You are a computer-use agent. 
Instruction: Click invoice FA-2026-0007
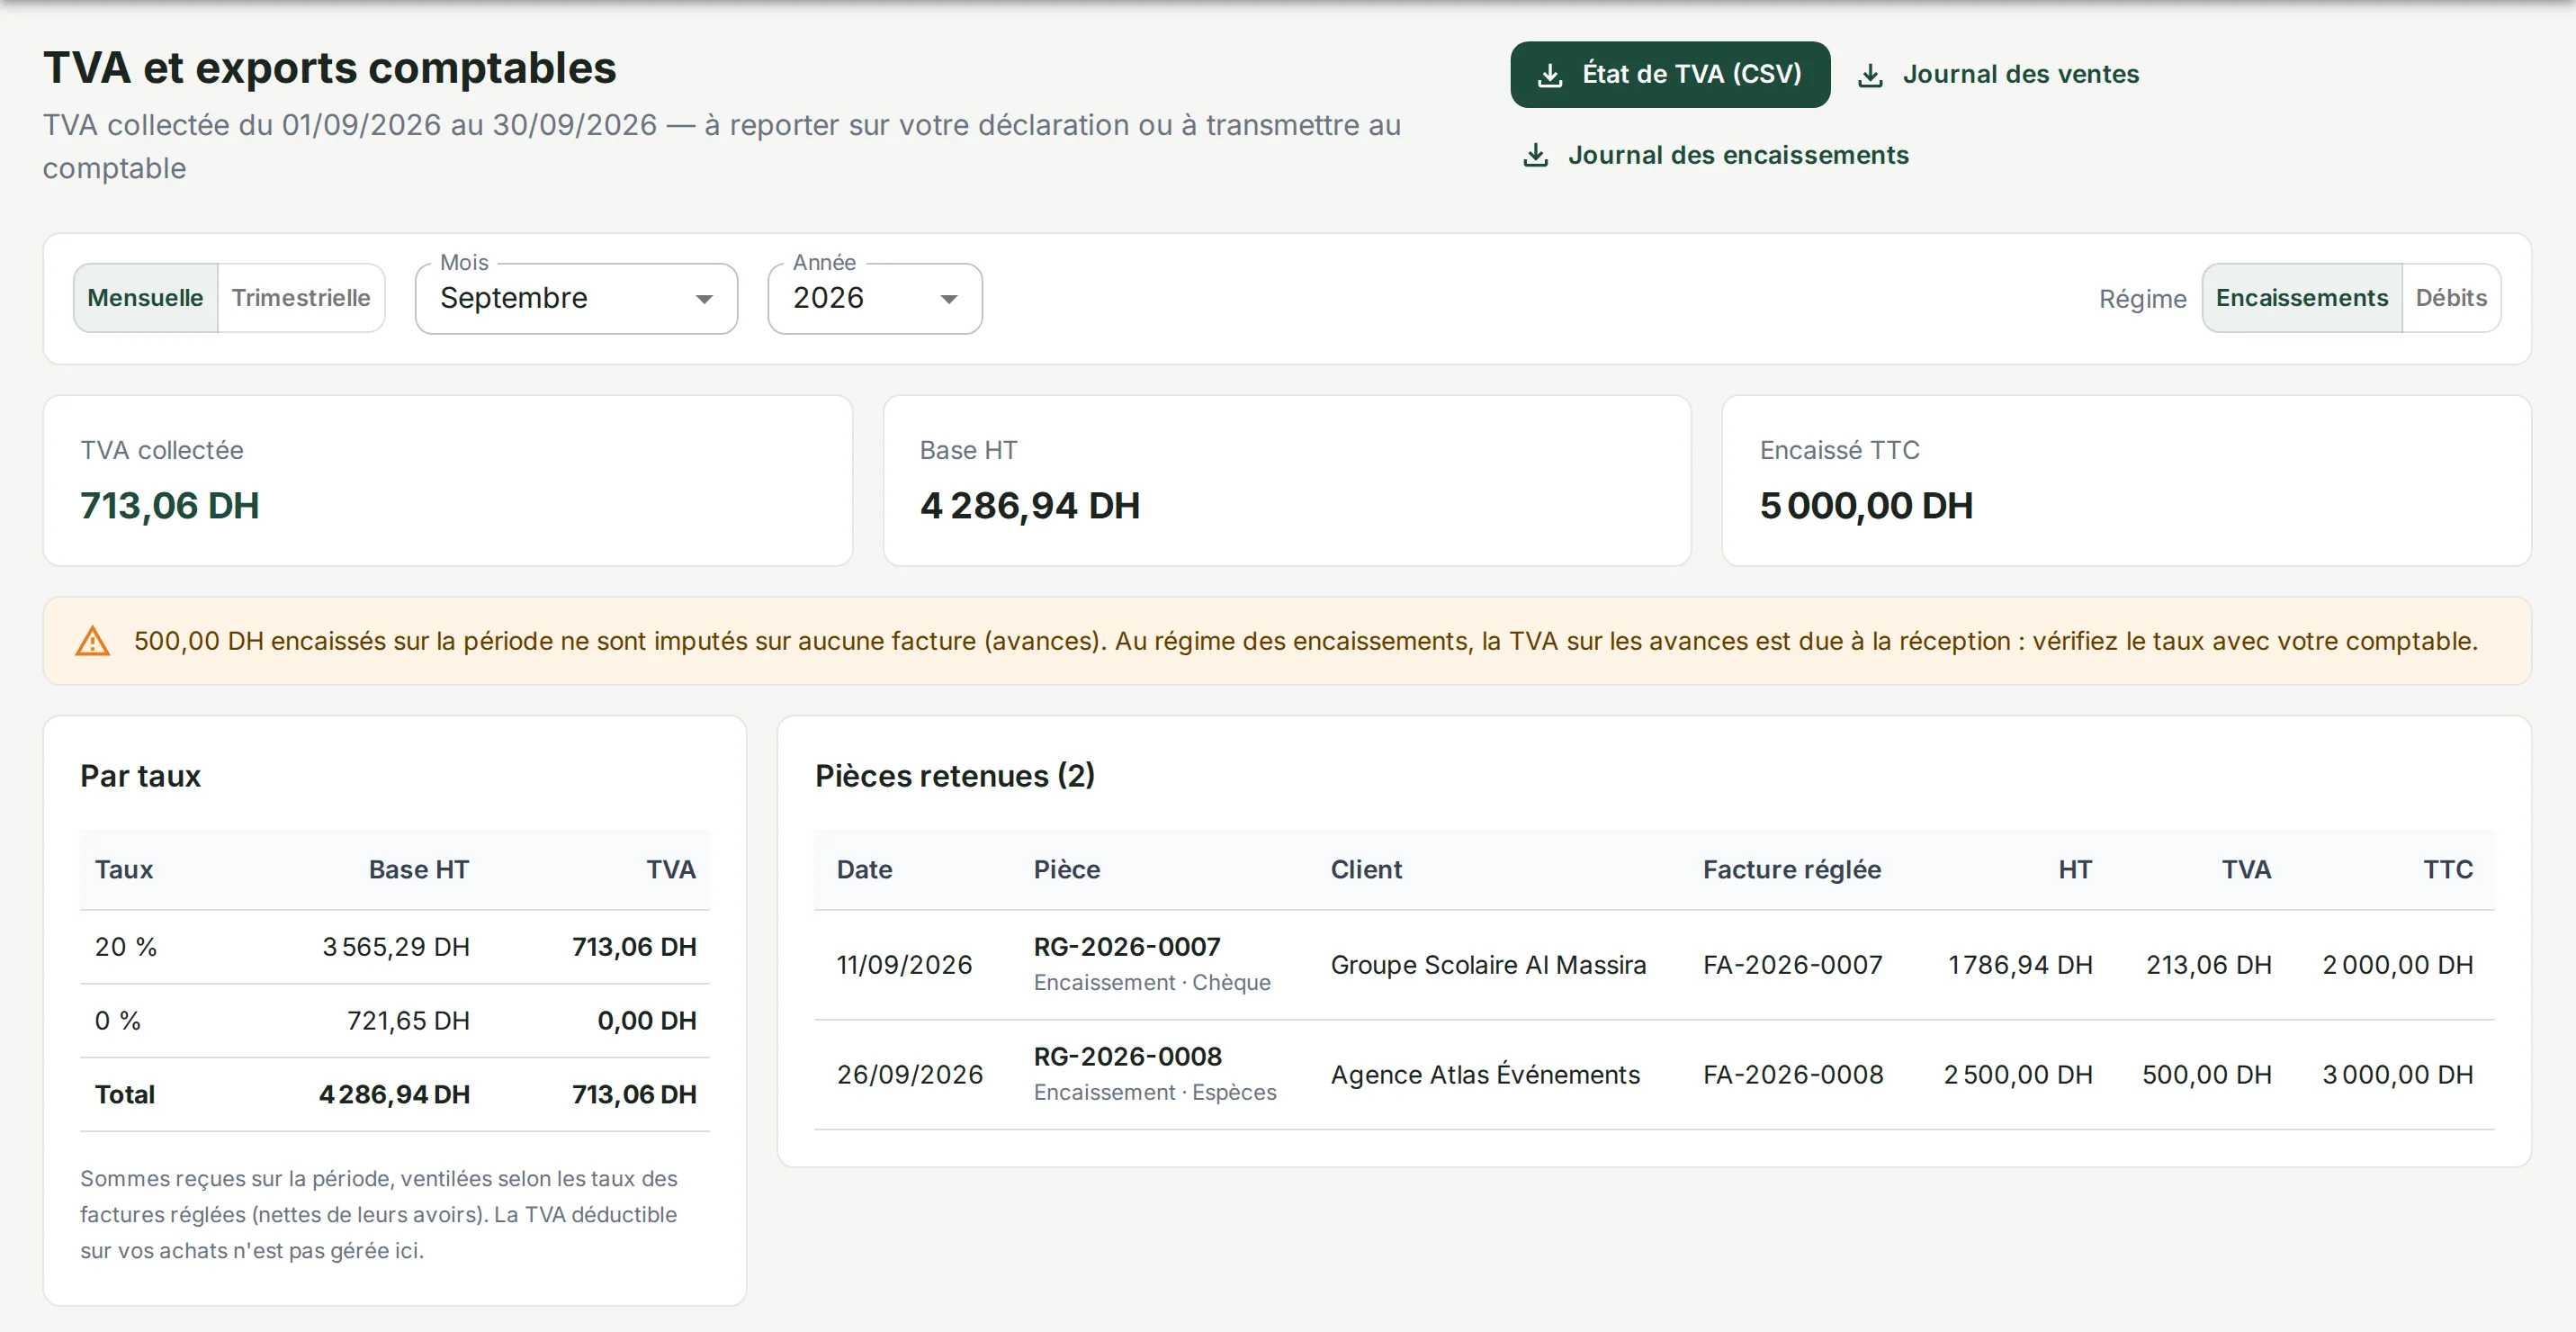click(x=1792, y=965)
